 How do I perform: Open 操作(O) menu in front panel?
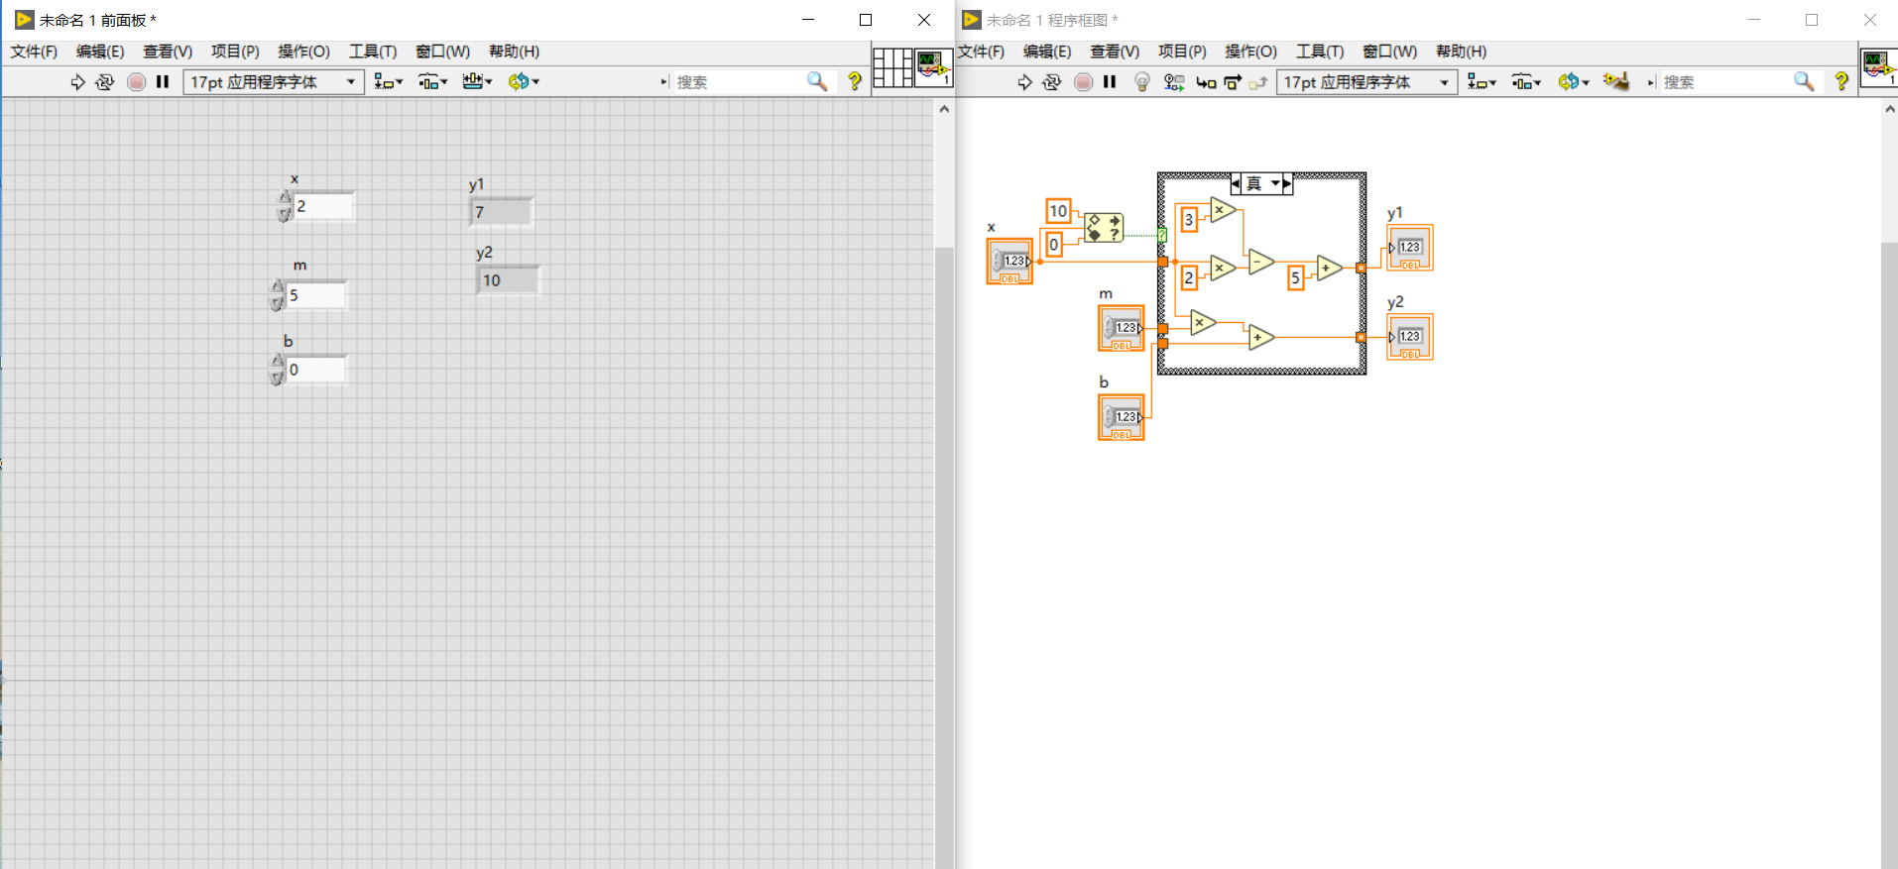tap(303, 52)
